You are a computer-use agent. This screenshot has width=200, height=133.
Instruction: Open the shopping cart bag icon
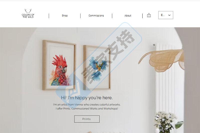click(x=149, y=15)
